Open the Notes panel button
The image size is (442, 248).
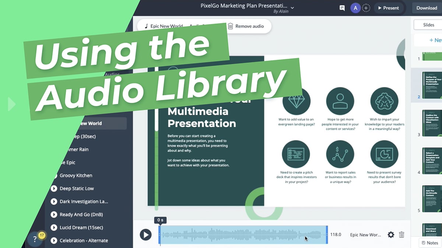point(430,243)
